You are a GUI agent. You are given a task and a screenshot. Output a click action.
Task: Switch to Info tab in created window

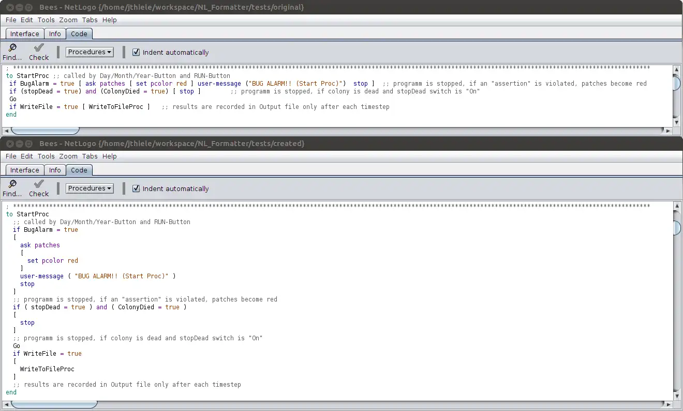click(55, 170)
